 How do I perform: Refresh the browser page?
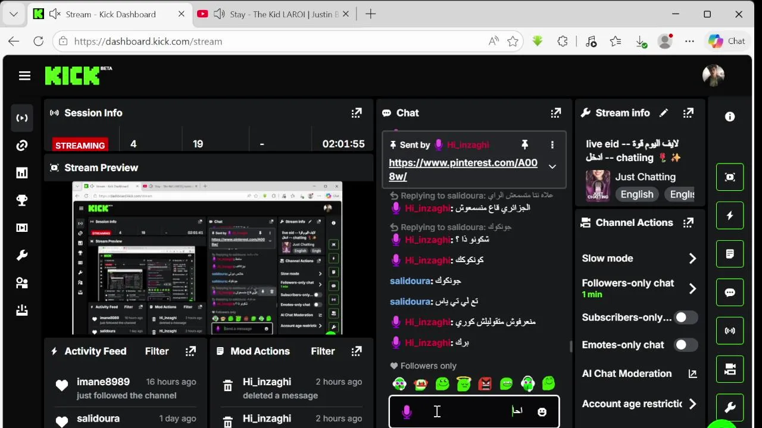coord(39,41)
